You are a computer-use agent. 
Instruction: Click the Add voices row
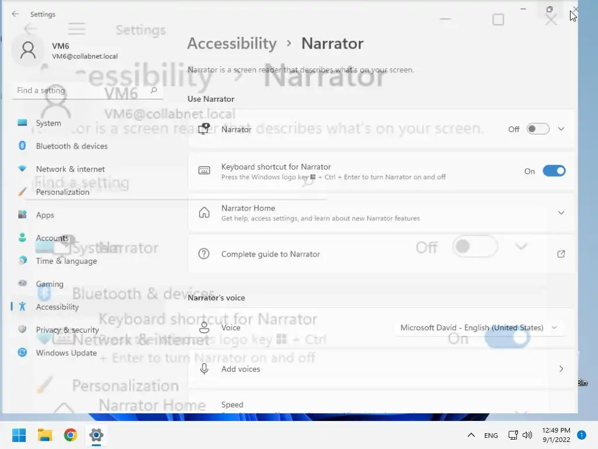381,369
